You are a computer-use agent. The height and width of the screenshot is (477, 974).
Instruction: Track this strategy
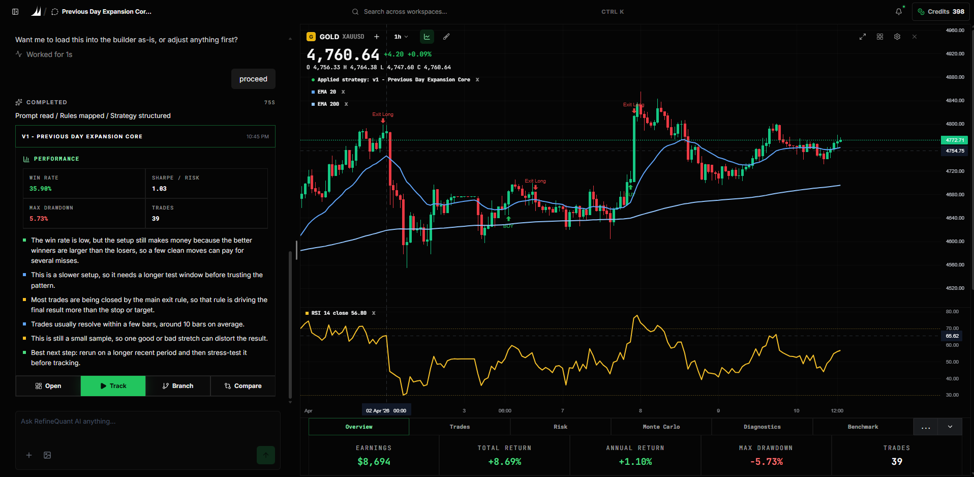(113, 386)
